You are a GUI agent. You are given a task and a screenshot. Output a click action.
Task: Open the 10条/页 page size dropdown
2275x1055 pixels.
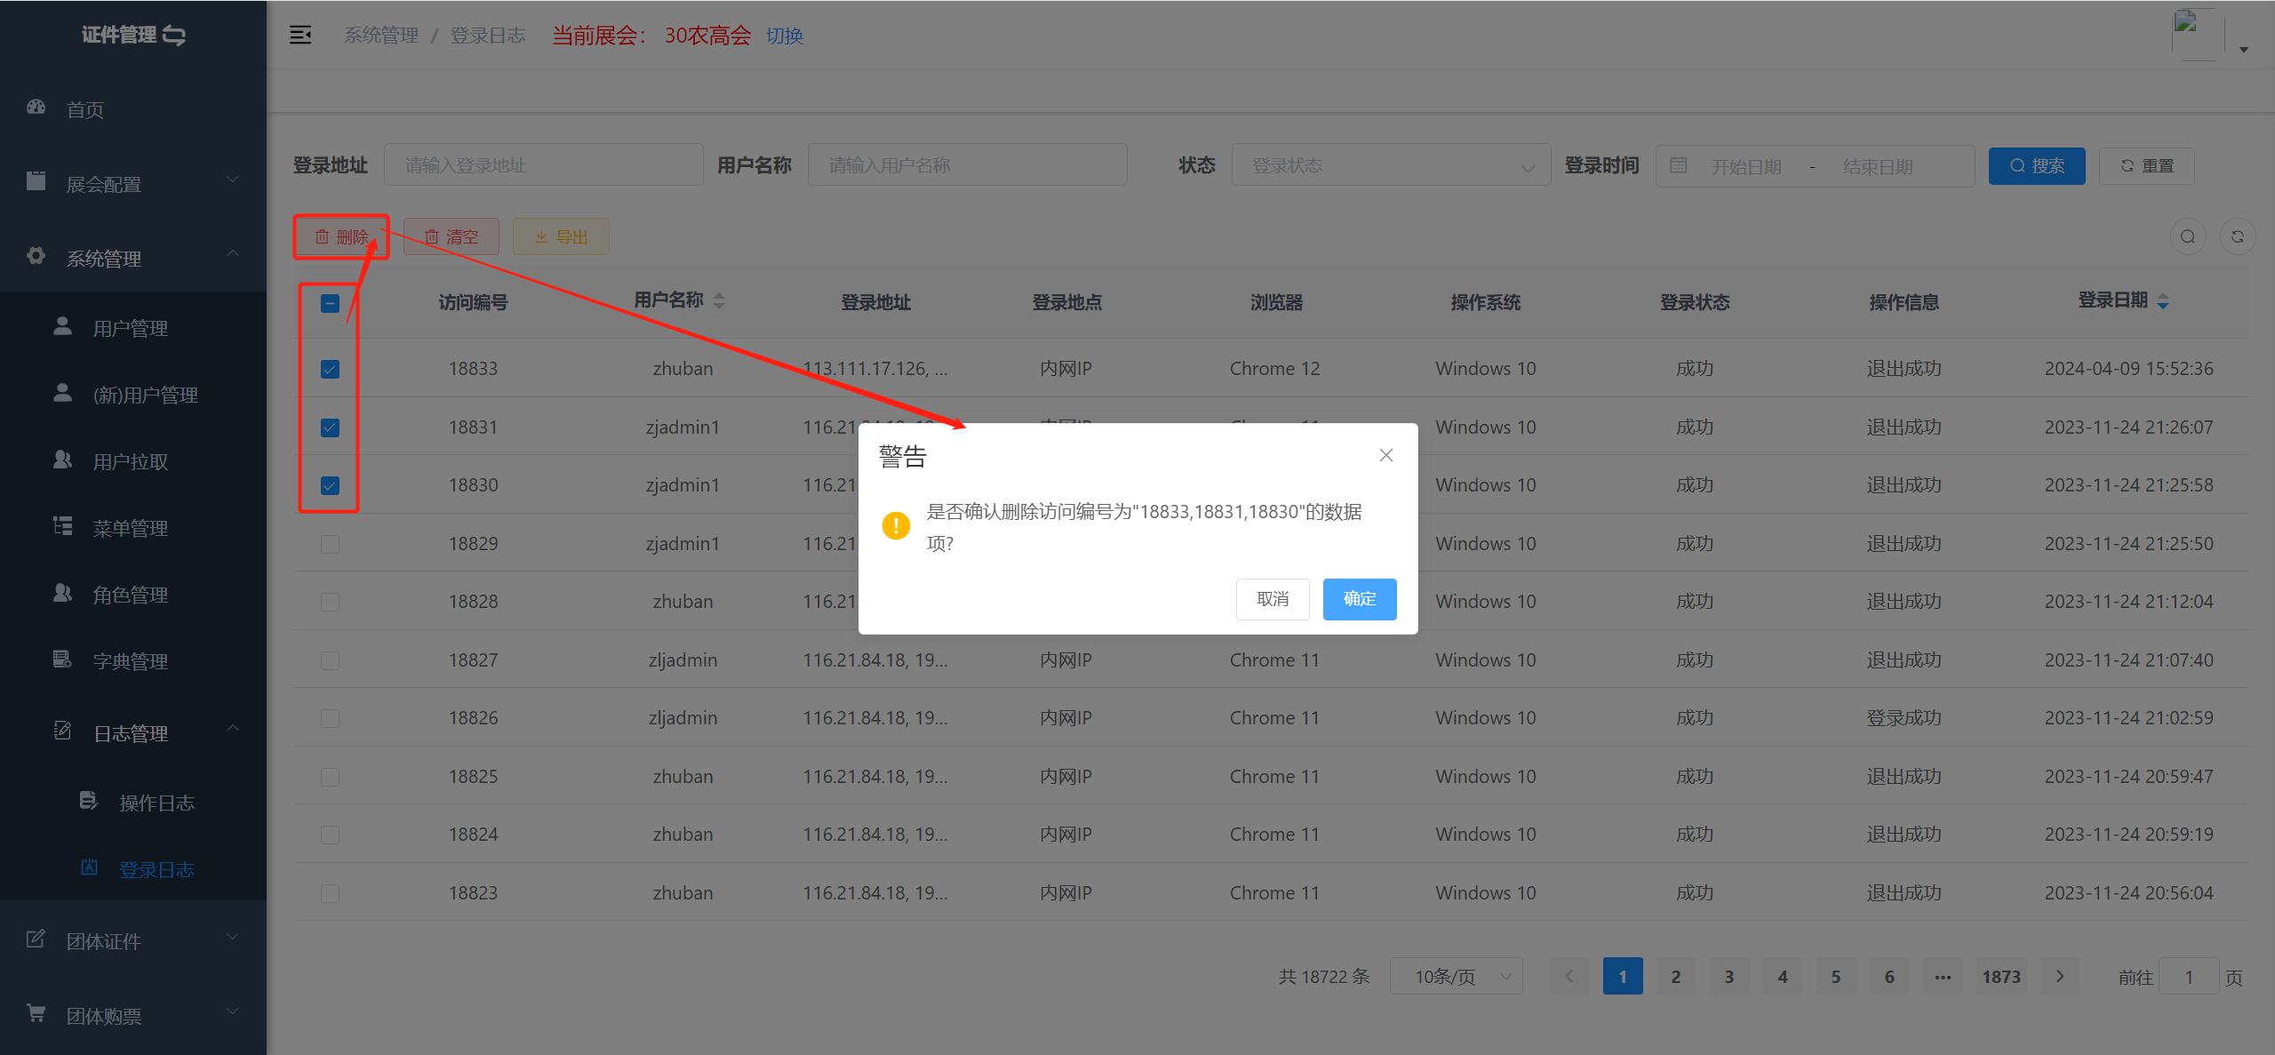coord(1456,976)
